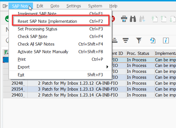Click the Implementa... column header
The width and height of the screenshot is (176, 128).
(165, 53)
